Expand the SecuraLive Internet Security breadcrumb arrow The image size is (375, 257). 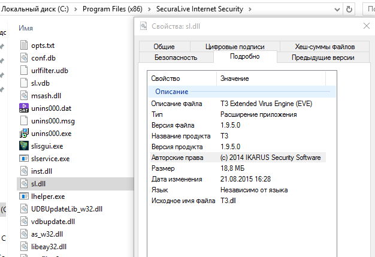(x=250, y=10)
